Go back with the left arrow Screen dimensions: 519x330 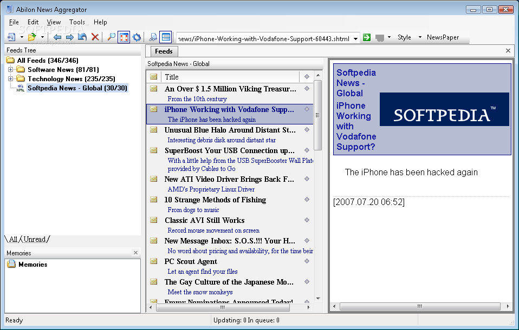point(57,37)
